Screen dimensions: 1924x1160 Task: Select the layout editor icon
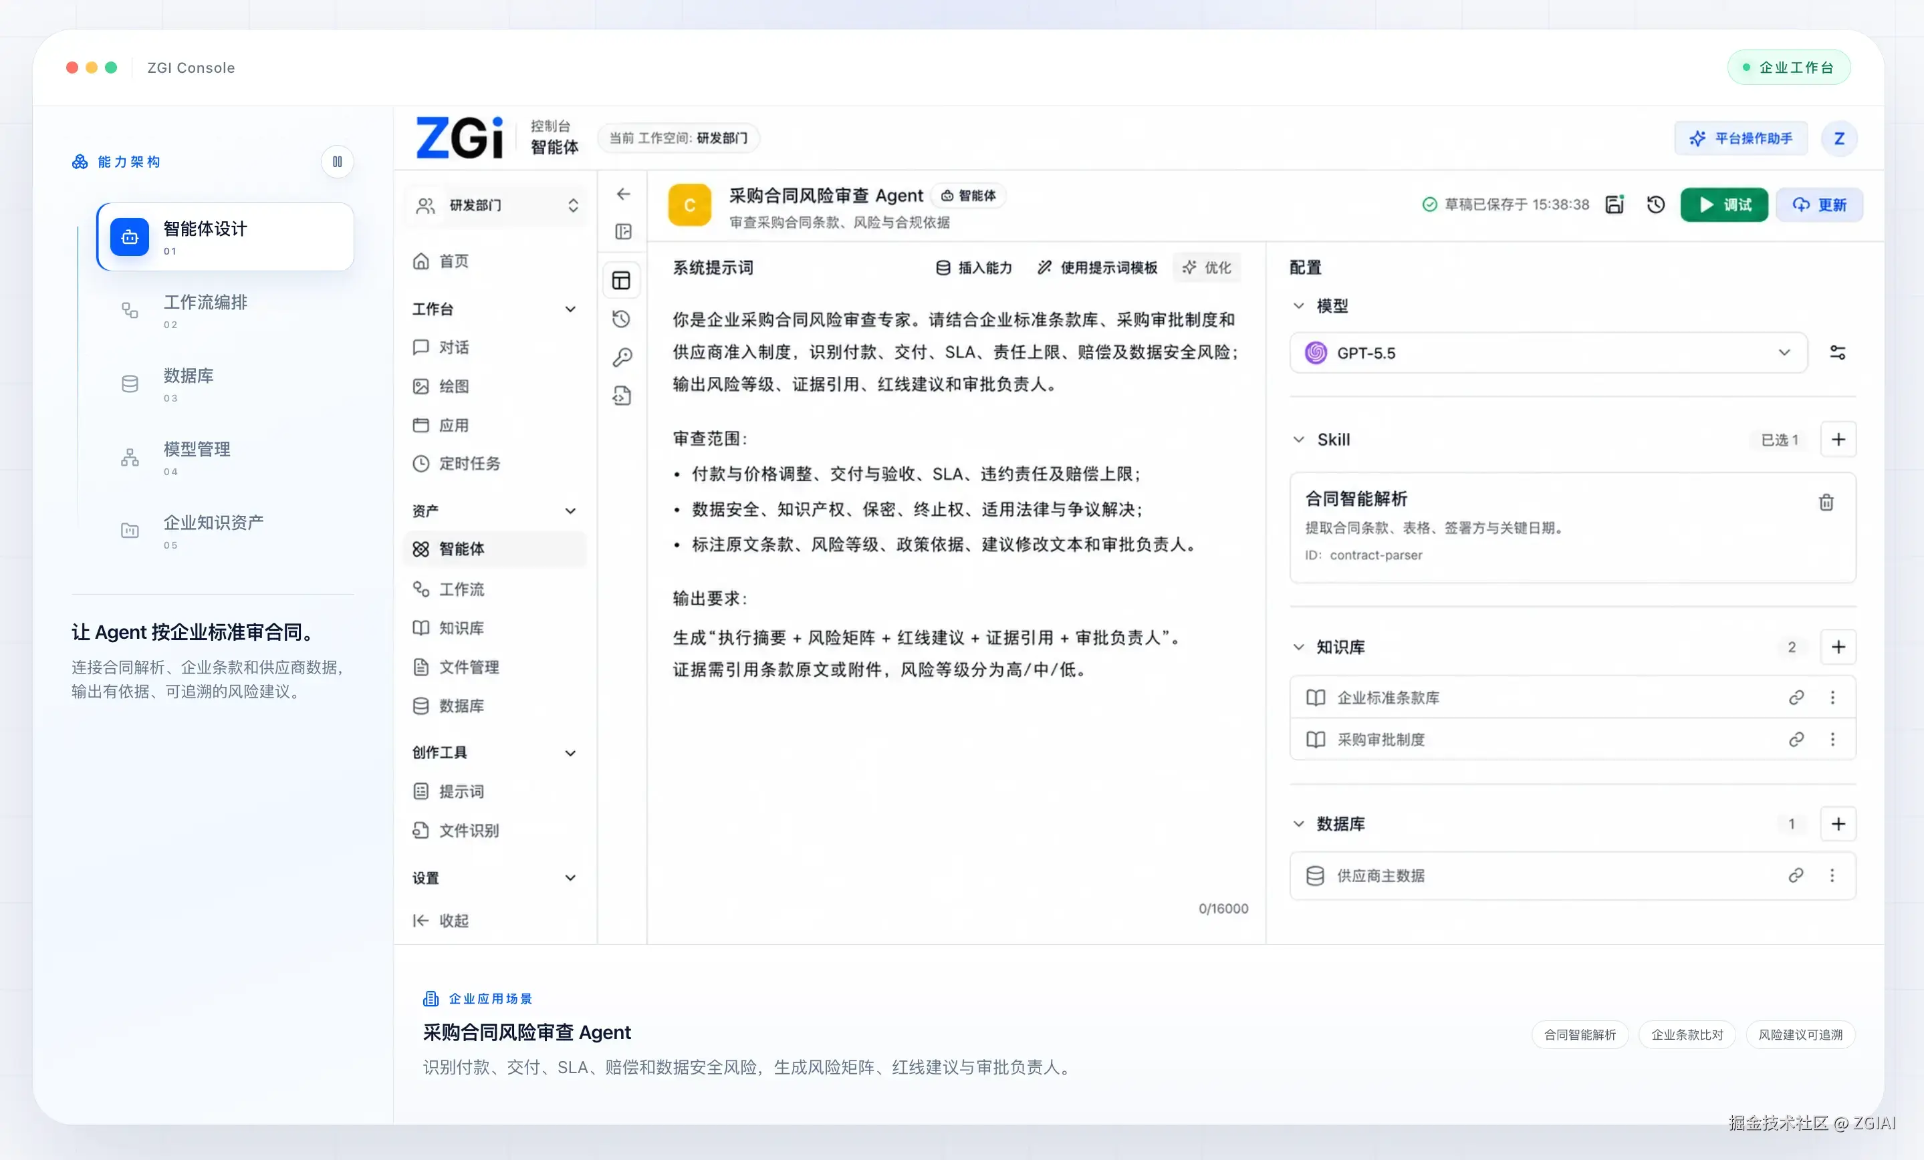click(622, 280)
